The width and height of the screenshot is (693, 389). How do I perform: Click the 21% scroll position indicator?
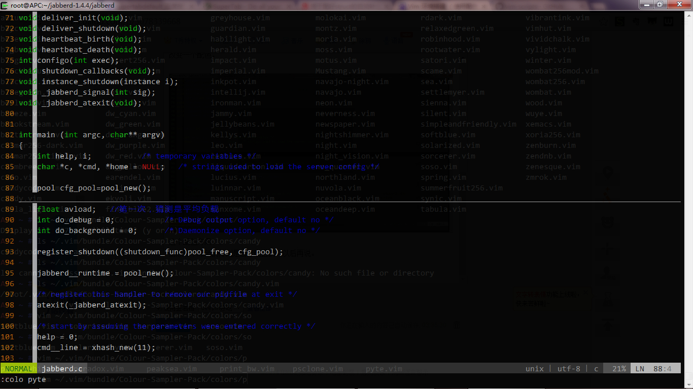(x=619, y=369)
